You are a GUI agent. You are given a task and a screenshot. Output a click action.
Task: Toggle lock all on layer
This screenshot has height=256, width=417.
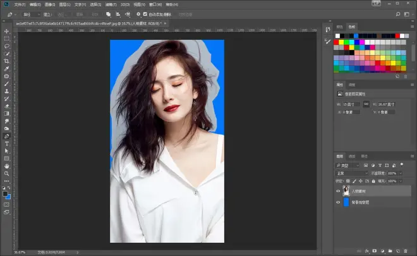pyautogui.click(x=373, y=181)
